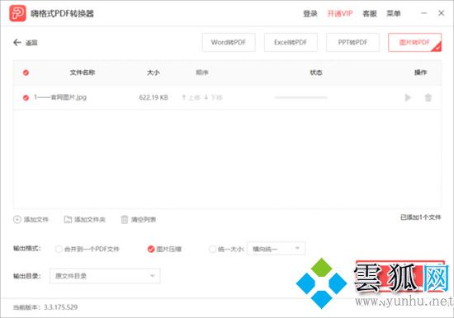Image resolution: width=454 pixels, height=318 pixels.
Task: Toggle the select-all checkbox in table header
Action: tap(26, 72)
